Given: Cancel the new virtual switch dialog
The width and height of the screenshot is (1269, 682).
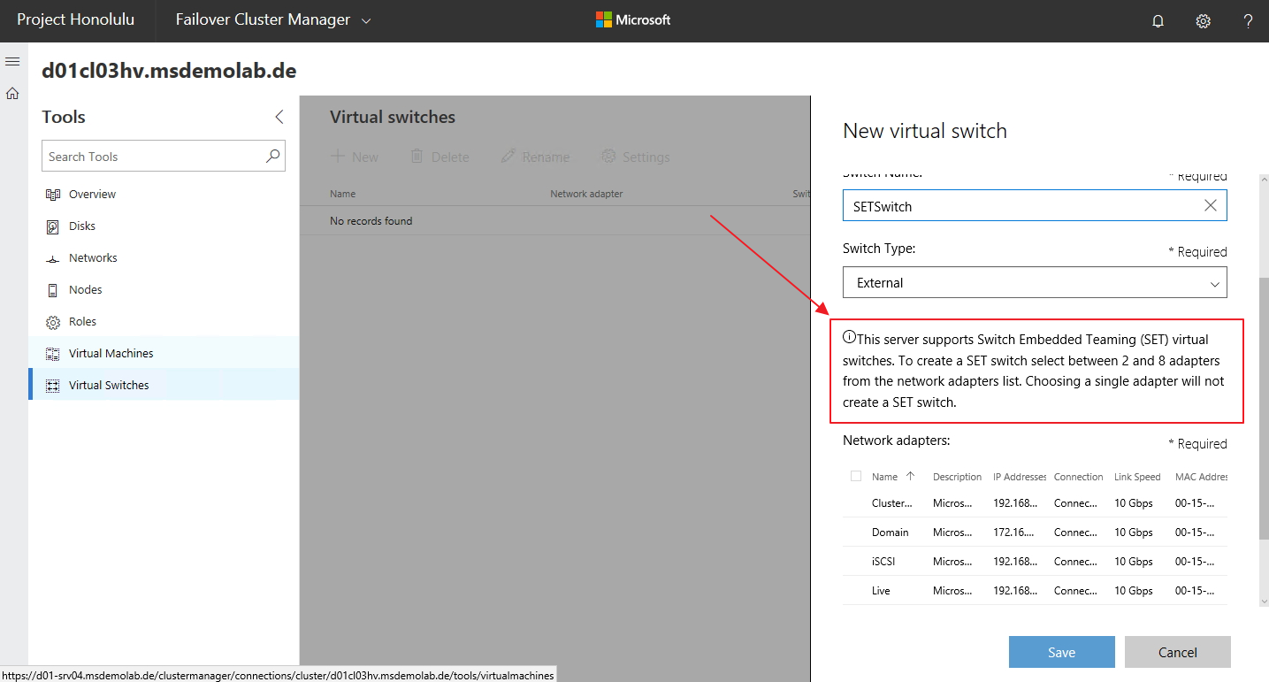Looking at the screenshot, I should [1177, 652].
